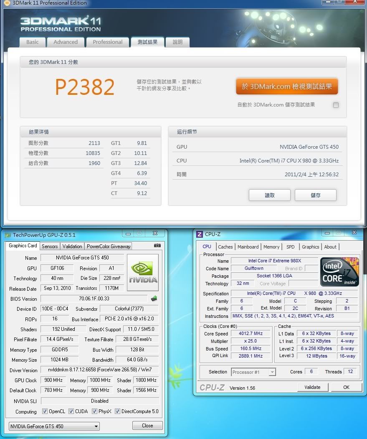Click the physics score value 10835
Screen dimensions: 367x439
93,153
